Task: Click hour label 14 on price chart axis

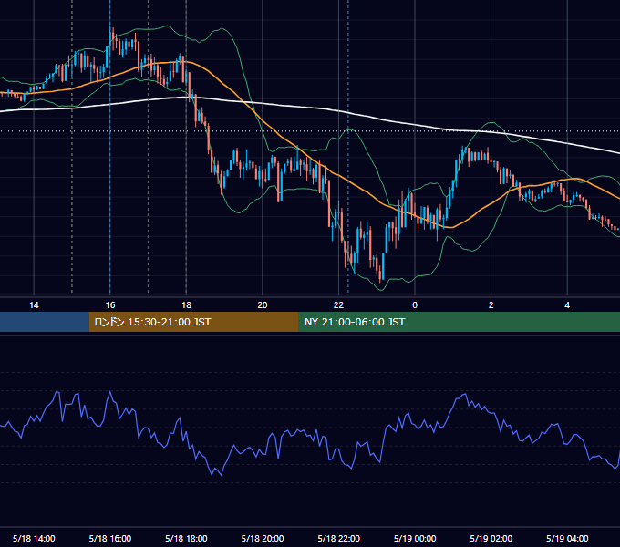Action: pyautogui.click(x=34, y=305)
